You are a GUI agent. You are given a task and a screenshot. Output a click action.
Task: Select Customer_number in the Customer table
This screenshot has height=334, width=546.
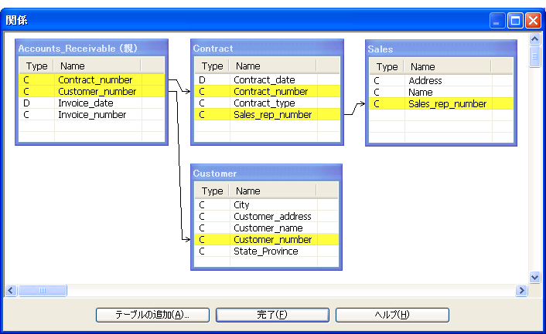click(272, 240)
